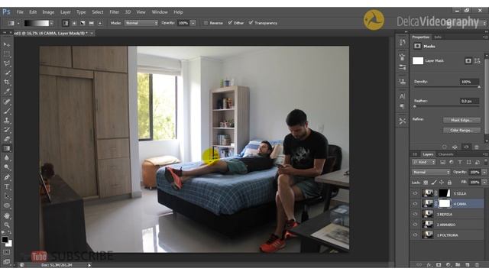489x275 pixels.
Task: Select the Pen tool
Action: pos(7,177)
